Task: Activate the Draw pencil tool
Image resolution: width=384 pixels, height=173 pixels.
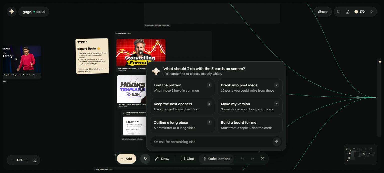Action: click(x=162, y=159)
